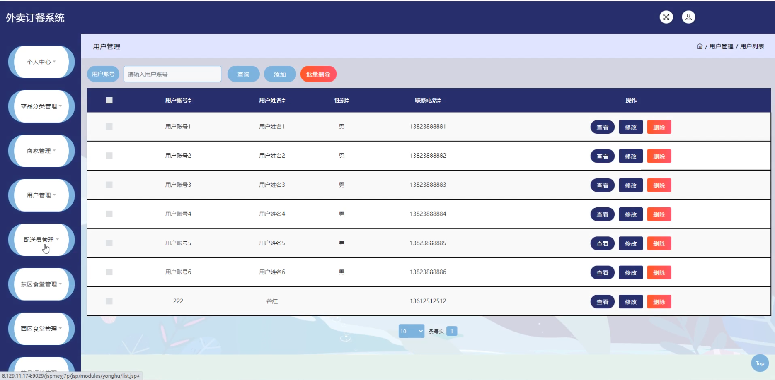Sort by 性别 column header

(x=342, y=100)
